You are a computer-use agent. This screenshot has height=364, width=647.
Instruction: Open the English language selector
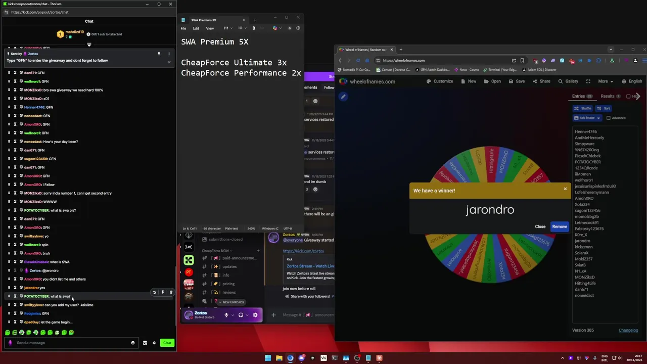[x=632, y=81]
